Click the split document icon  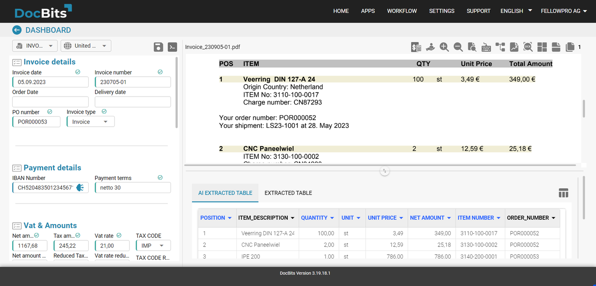[x=555, y=47]
